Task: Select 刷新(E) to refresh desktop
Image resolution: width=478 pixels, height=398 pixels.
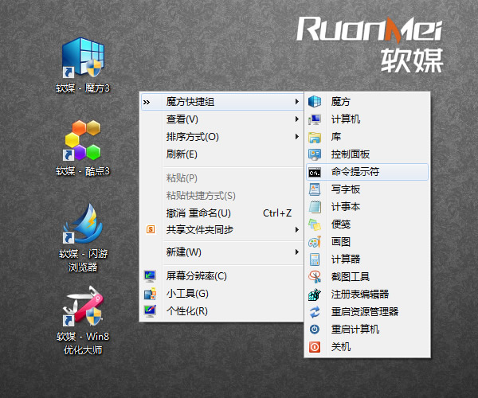Action: coord(222,154)
